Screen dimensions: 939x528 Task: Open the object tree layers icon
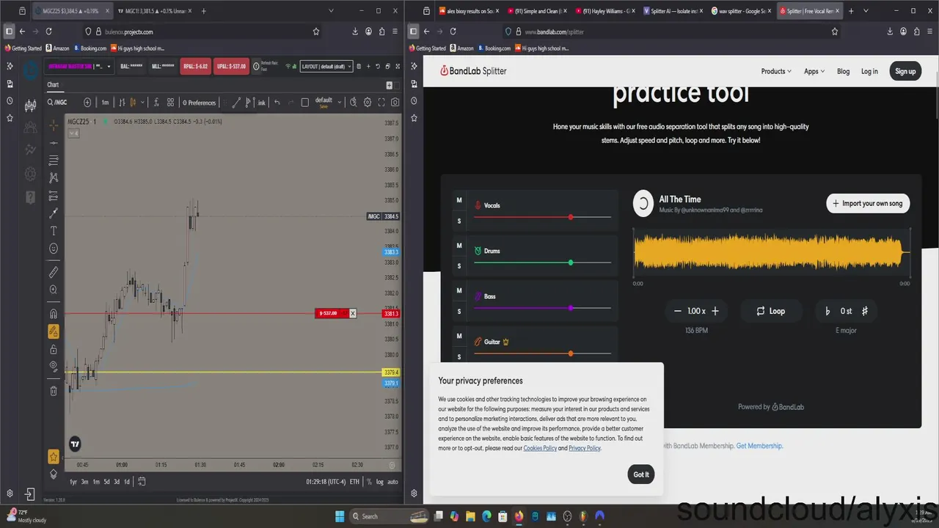54,474
